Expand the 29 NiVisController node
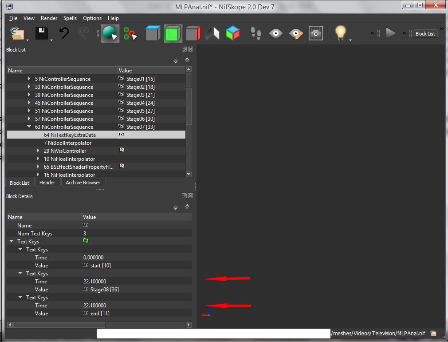Screen dimensions: 448x342 click(x=38, y=151)
